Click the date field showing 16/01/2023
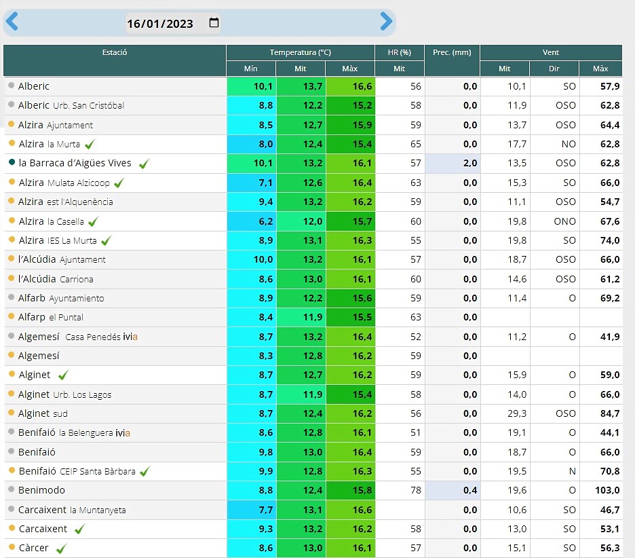This screenshot has height=558, width=635. 173,23
